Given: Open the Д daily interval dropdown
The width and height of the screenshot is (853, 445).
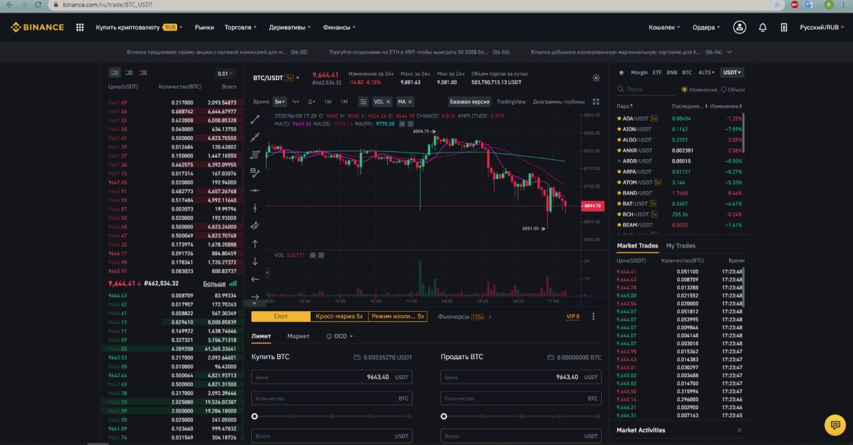Looking at the screenshot, I should [x=311, y=102].
